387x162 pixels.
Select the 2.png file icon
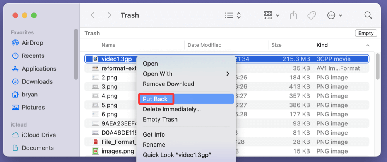[x=96, y=78]
